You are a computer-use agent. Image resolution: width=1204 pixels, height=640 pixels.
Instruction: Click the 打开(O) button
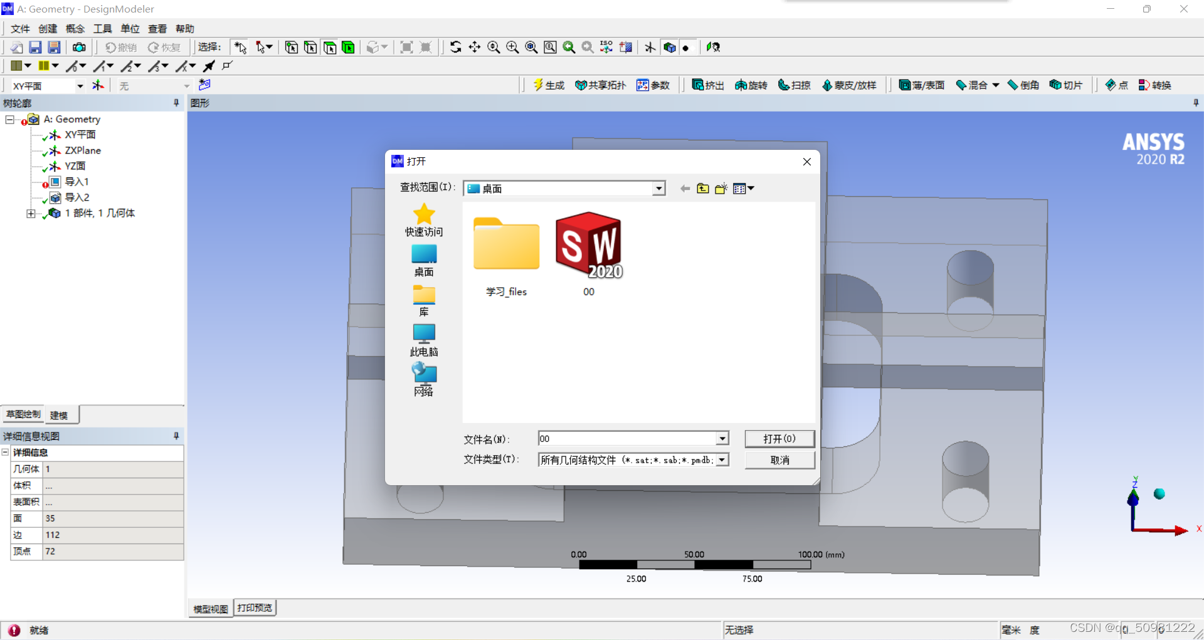[779, 439]
